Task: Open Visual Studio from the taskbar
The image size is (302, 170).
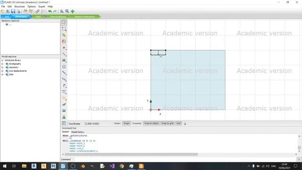Action: click(112, 166)
